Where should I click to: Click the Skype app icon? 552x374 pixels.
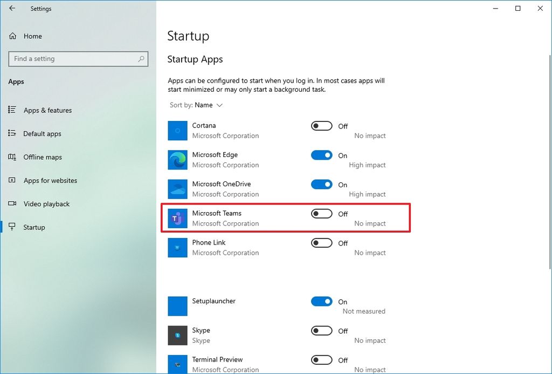pyautogui.click(x=177, y=335)
